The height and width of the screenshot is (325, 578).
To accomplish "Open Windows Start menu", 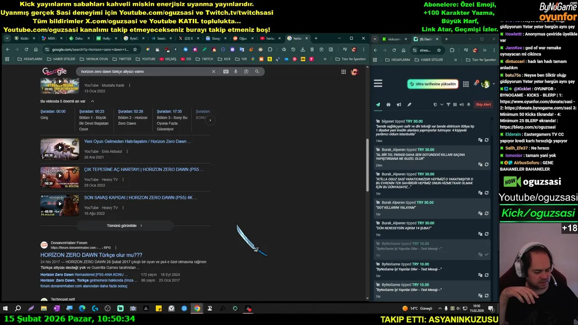I will (5, 309).
